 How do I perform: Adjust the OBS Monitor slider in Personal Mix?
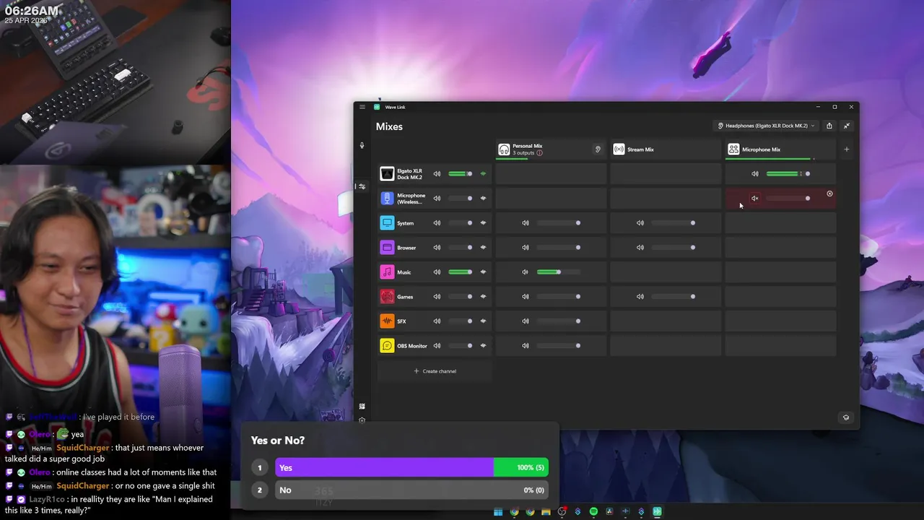coord(558,346)
